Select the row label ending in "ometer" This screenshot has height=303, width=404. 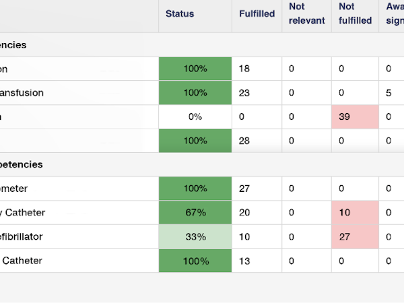14,189
